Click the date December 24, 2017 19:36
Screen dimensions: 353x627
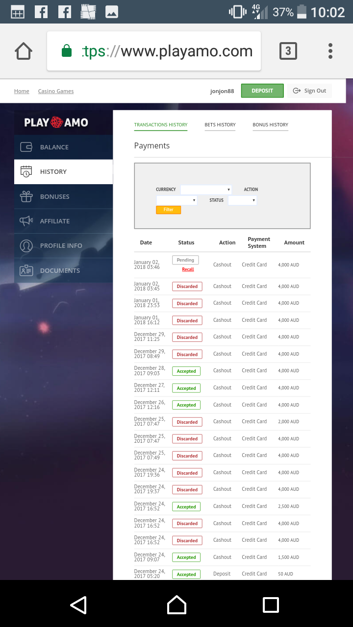(x=150, y=473)
